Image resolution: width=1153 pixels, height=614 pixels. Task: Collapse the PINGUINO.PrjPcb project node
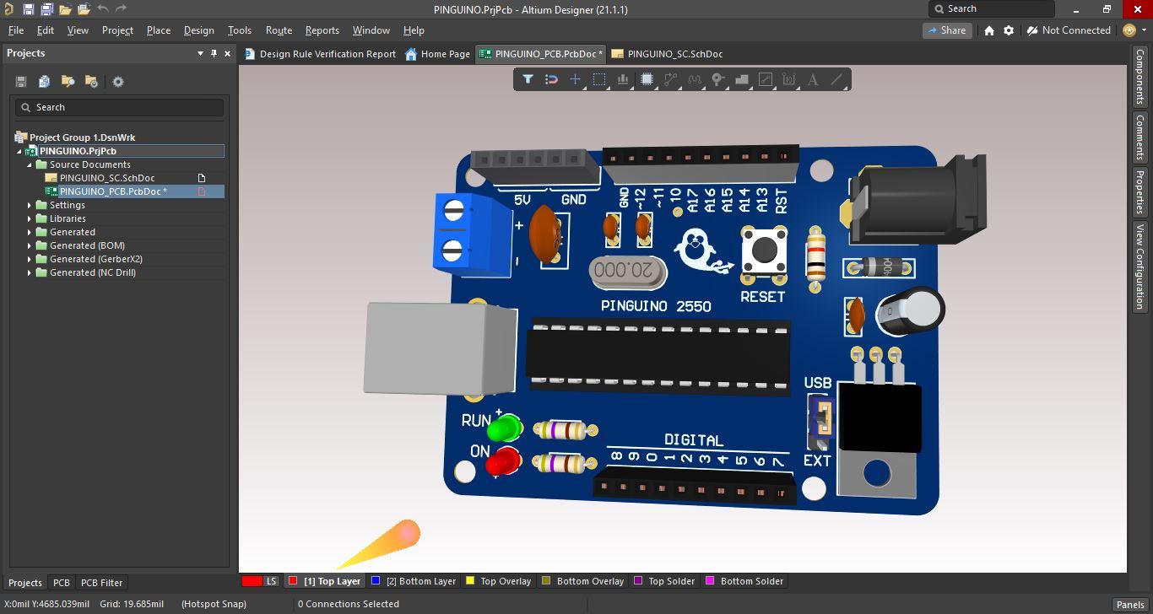click(x=19, y=152)
